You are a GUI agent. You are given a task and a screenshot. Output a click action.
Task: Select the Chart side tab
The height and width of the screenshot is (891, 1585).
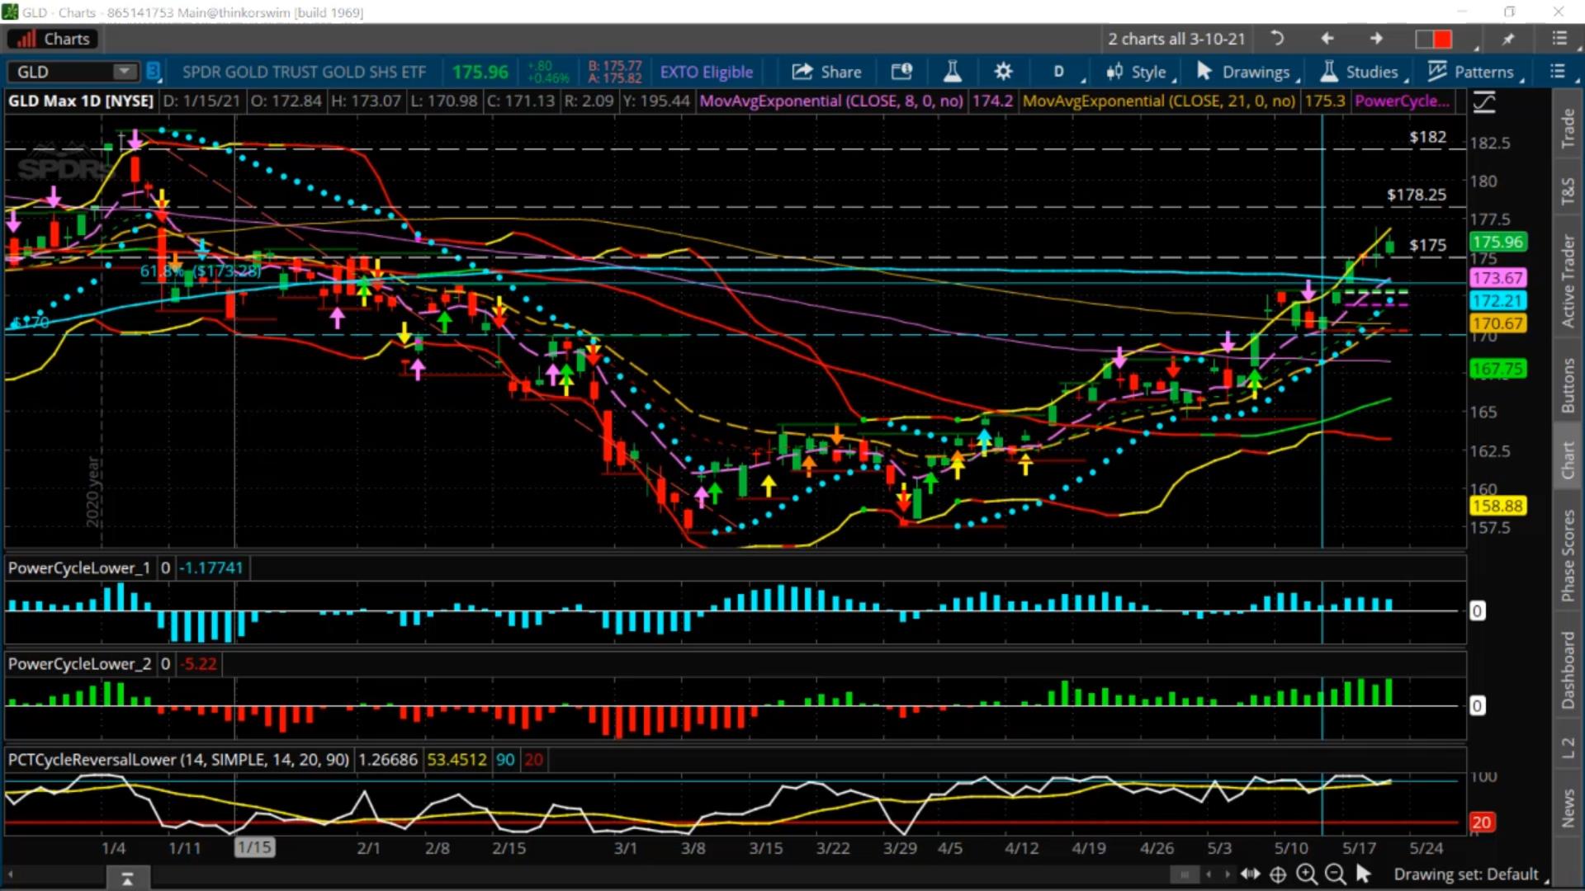(1567, 460)
